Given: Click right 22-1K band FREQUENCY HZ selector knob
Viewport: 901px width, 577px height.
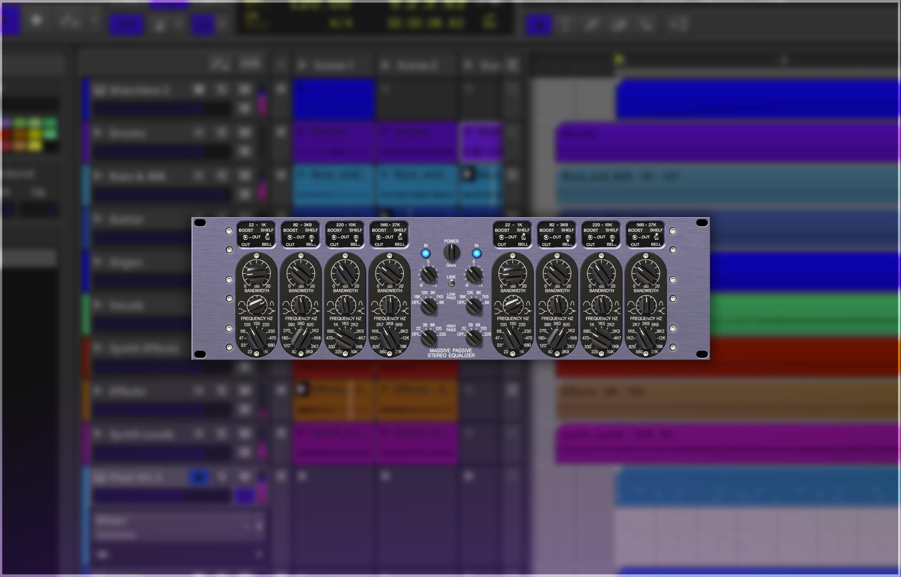Looking at the screenshot, I should tap(512, 338).
